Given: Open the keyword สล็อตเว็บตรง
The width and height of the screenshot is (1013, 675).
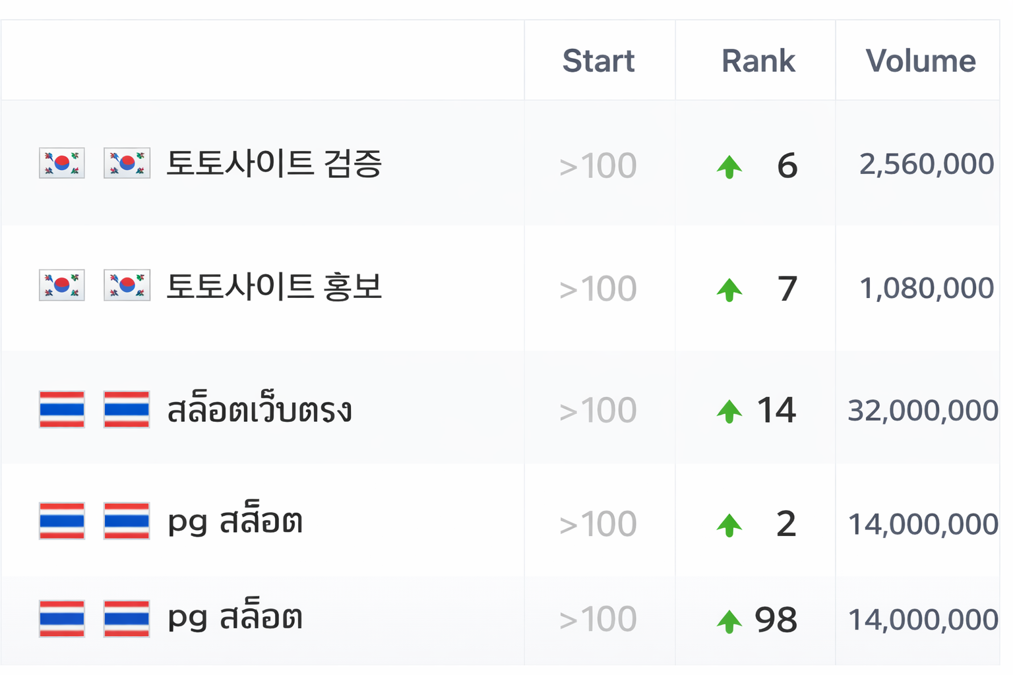Looking at the screenshot, I should click(x=260, y=409).
